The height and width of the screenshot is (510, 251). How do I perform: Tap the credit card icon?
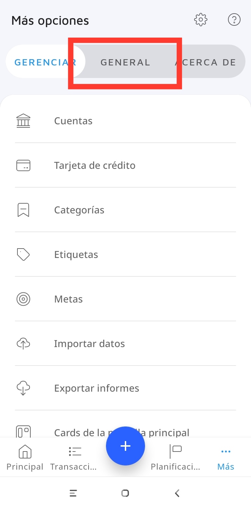pos(23,165)
